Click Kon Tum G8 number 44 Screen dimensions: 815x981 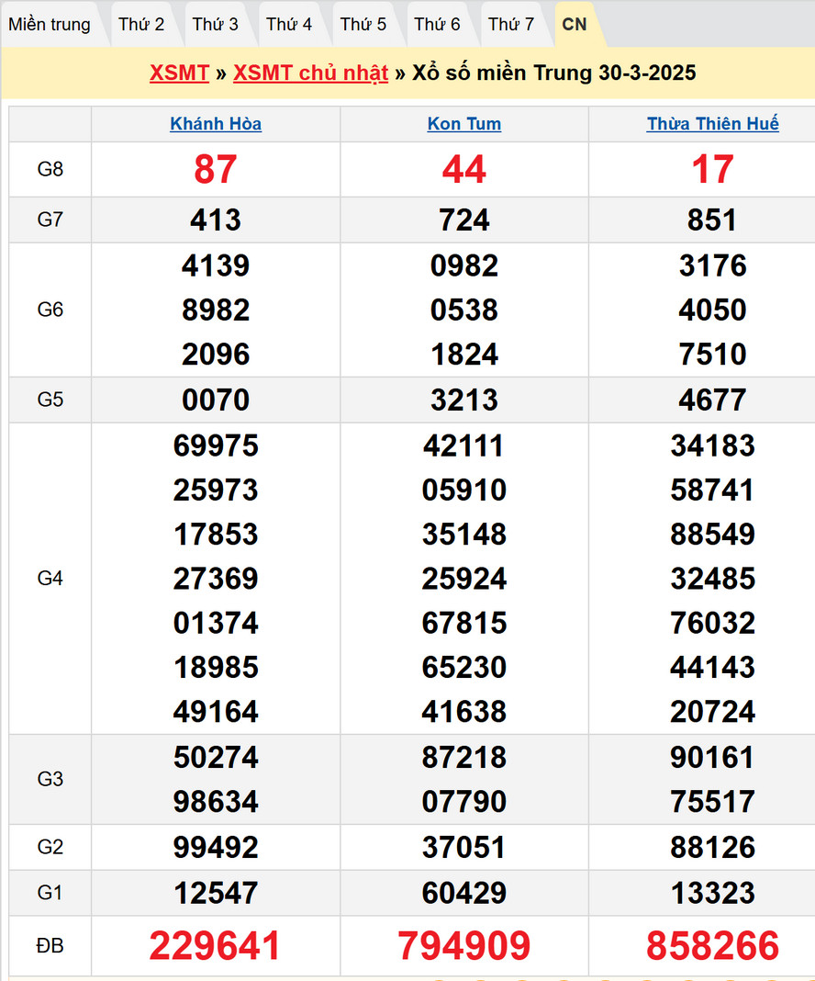click(x=464, y=170)
